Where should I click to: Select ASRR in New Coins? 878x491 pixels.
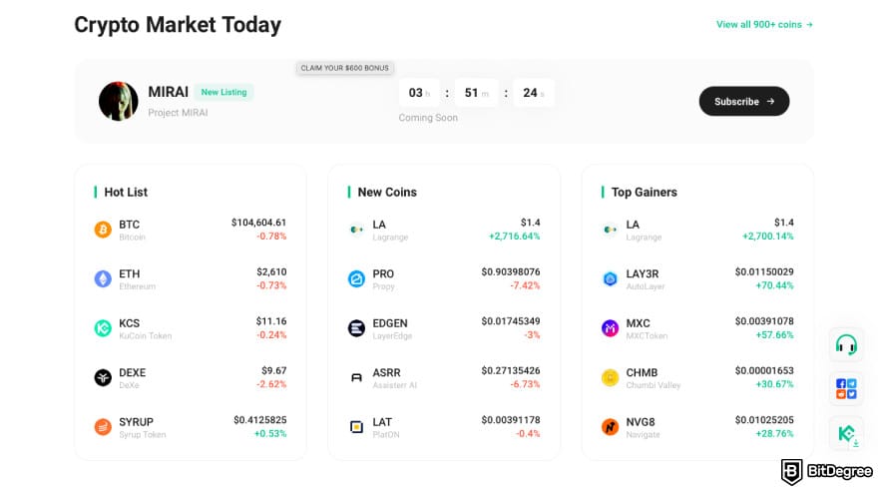coord(444,377)
